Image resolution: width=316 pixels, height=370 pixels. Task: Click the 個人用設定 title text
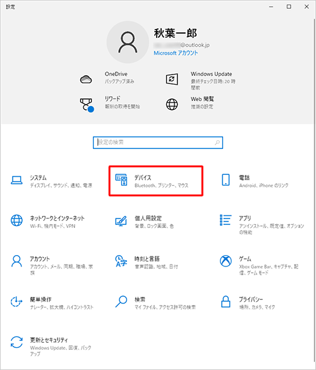point(148,218)
